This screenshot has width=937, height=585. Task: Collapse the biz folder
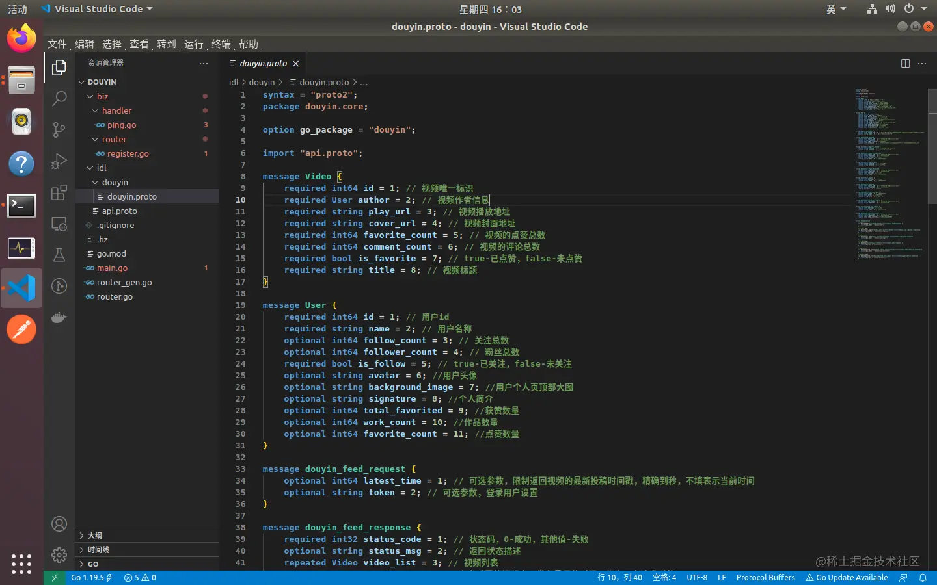[x=147, y=96]
